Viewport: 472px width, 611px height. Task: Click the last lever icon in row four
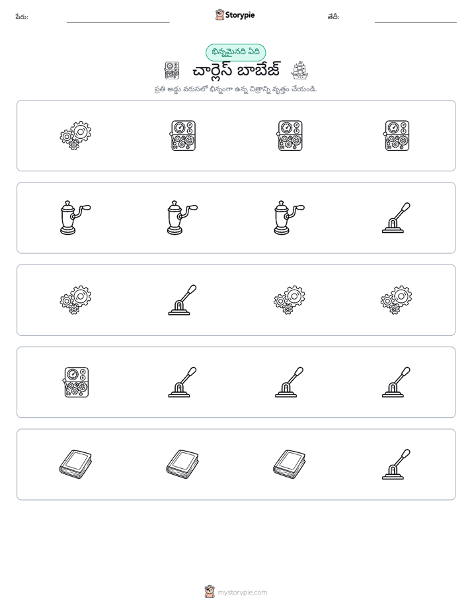click(x=397, y=382)
